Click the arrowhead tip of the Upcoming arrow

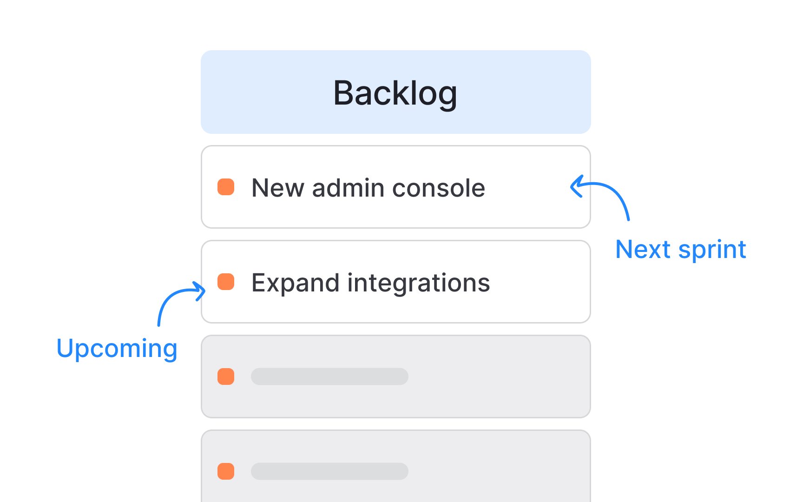coord(203,291)
